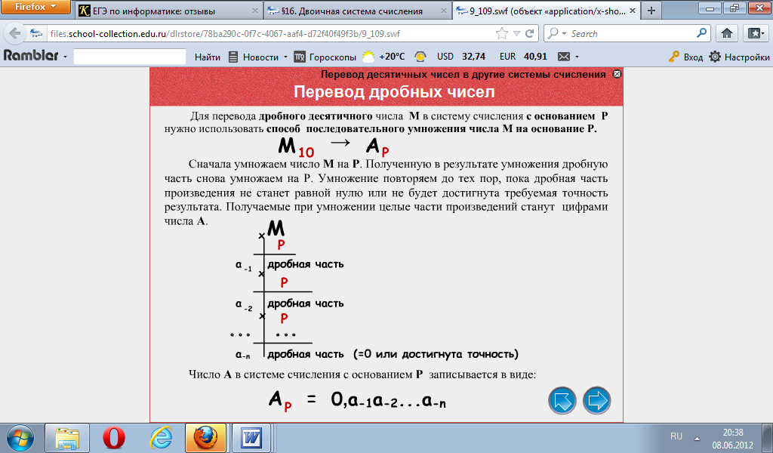The width and height of the screenshot is (773, 453).
Task: Bookmark this page with the star
Action: click(501, 33)
